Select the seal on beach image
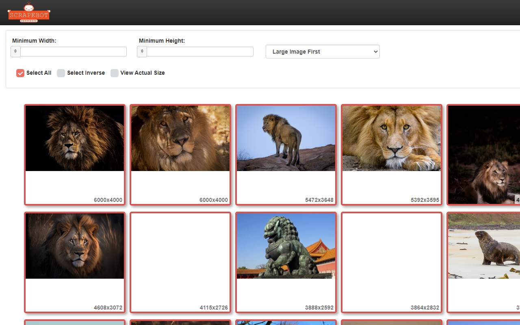 click(487, 246)
